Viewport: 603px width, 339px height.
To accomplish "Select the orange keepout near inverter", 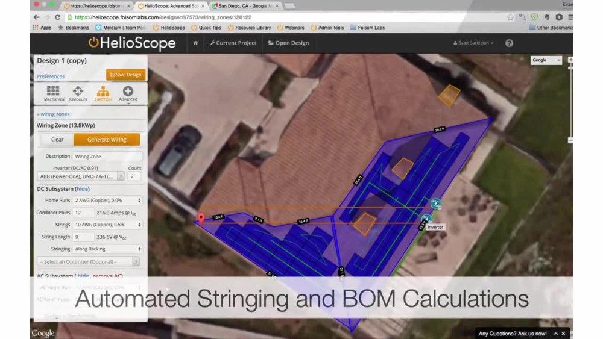I will point(364,223).
